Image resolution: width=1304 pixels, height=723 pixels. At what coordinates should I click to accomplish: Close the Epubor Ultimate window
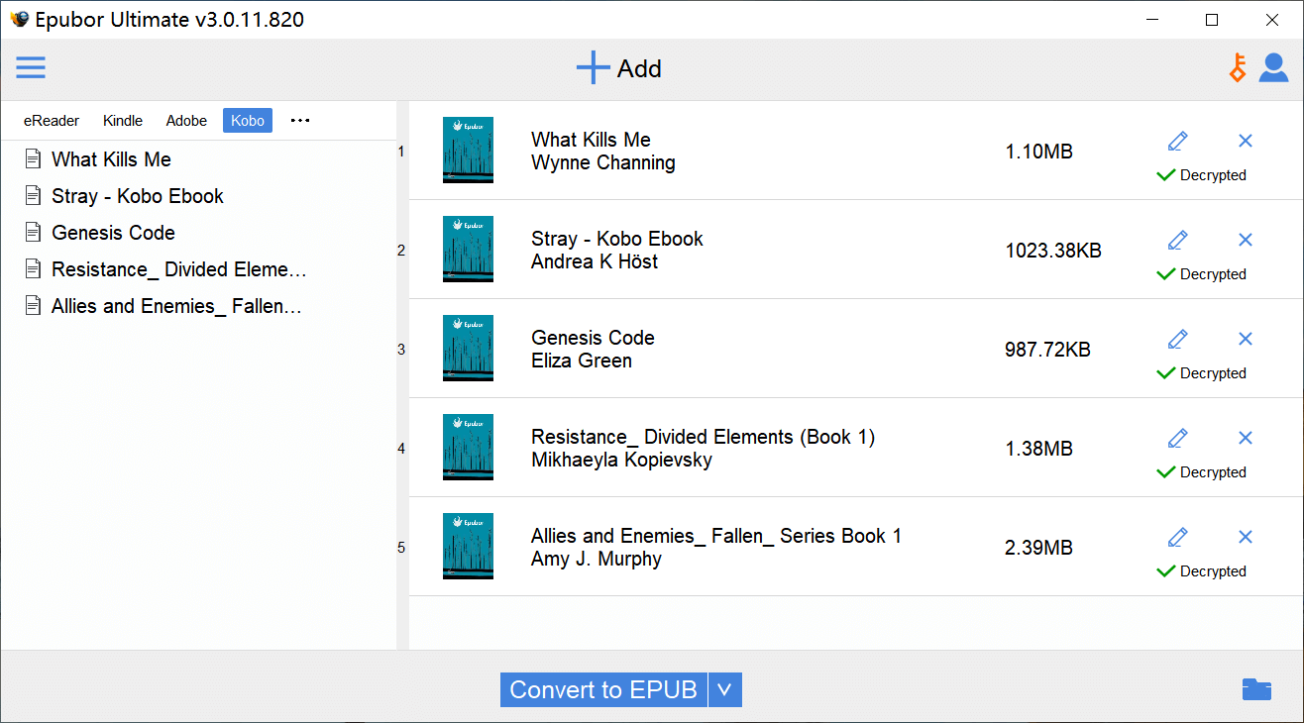[x=1272, y=20]
